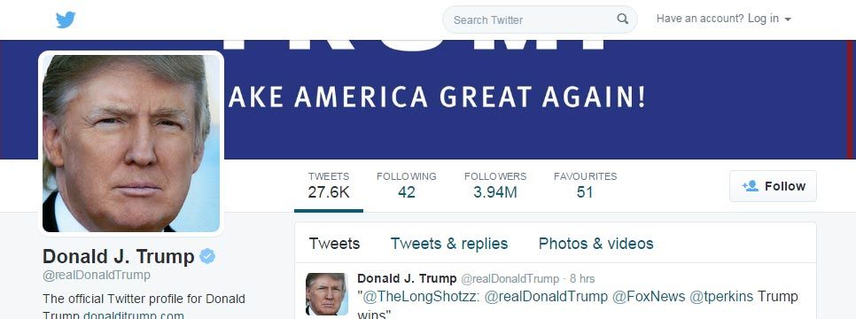Open the 8 hrs tweet timestamp
This screenshot has height=319, width=856.
(x=582, y=278)
